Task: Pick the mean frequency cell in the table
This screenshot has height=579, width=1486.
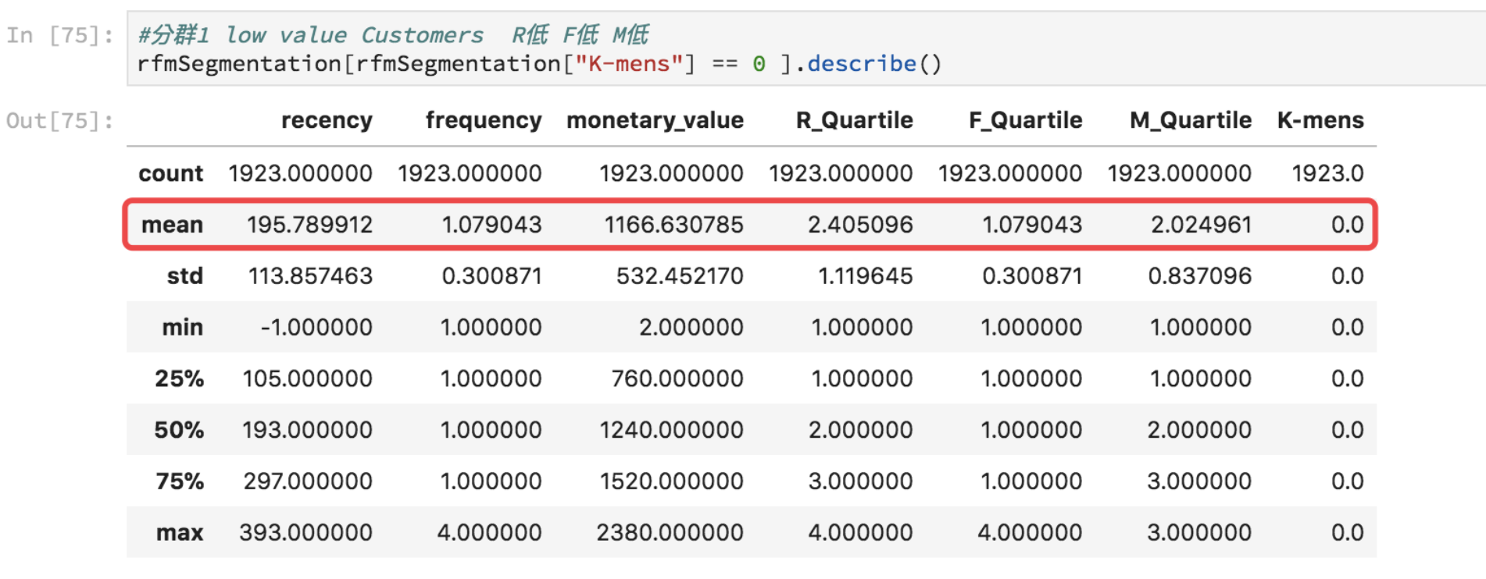Action: [491, 225]
